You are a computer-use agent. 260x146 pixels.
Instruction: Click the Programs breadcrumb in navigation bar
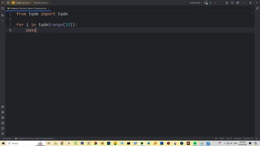click(7, 139)
